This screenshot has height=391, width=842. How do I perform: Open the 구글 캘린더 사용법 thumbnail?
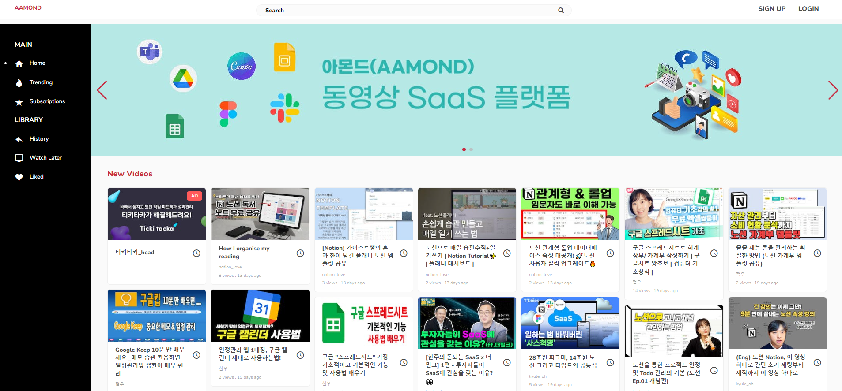pos(260,316)
